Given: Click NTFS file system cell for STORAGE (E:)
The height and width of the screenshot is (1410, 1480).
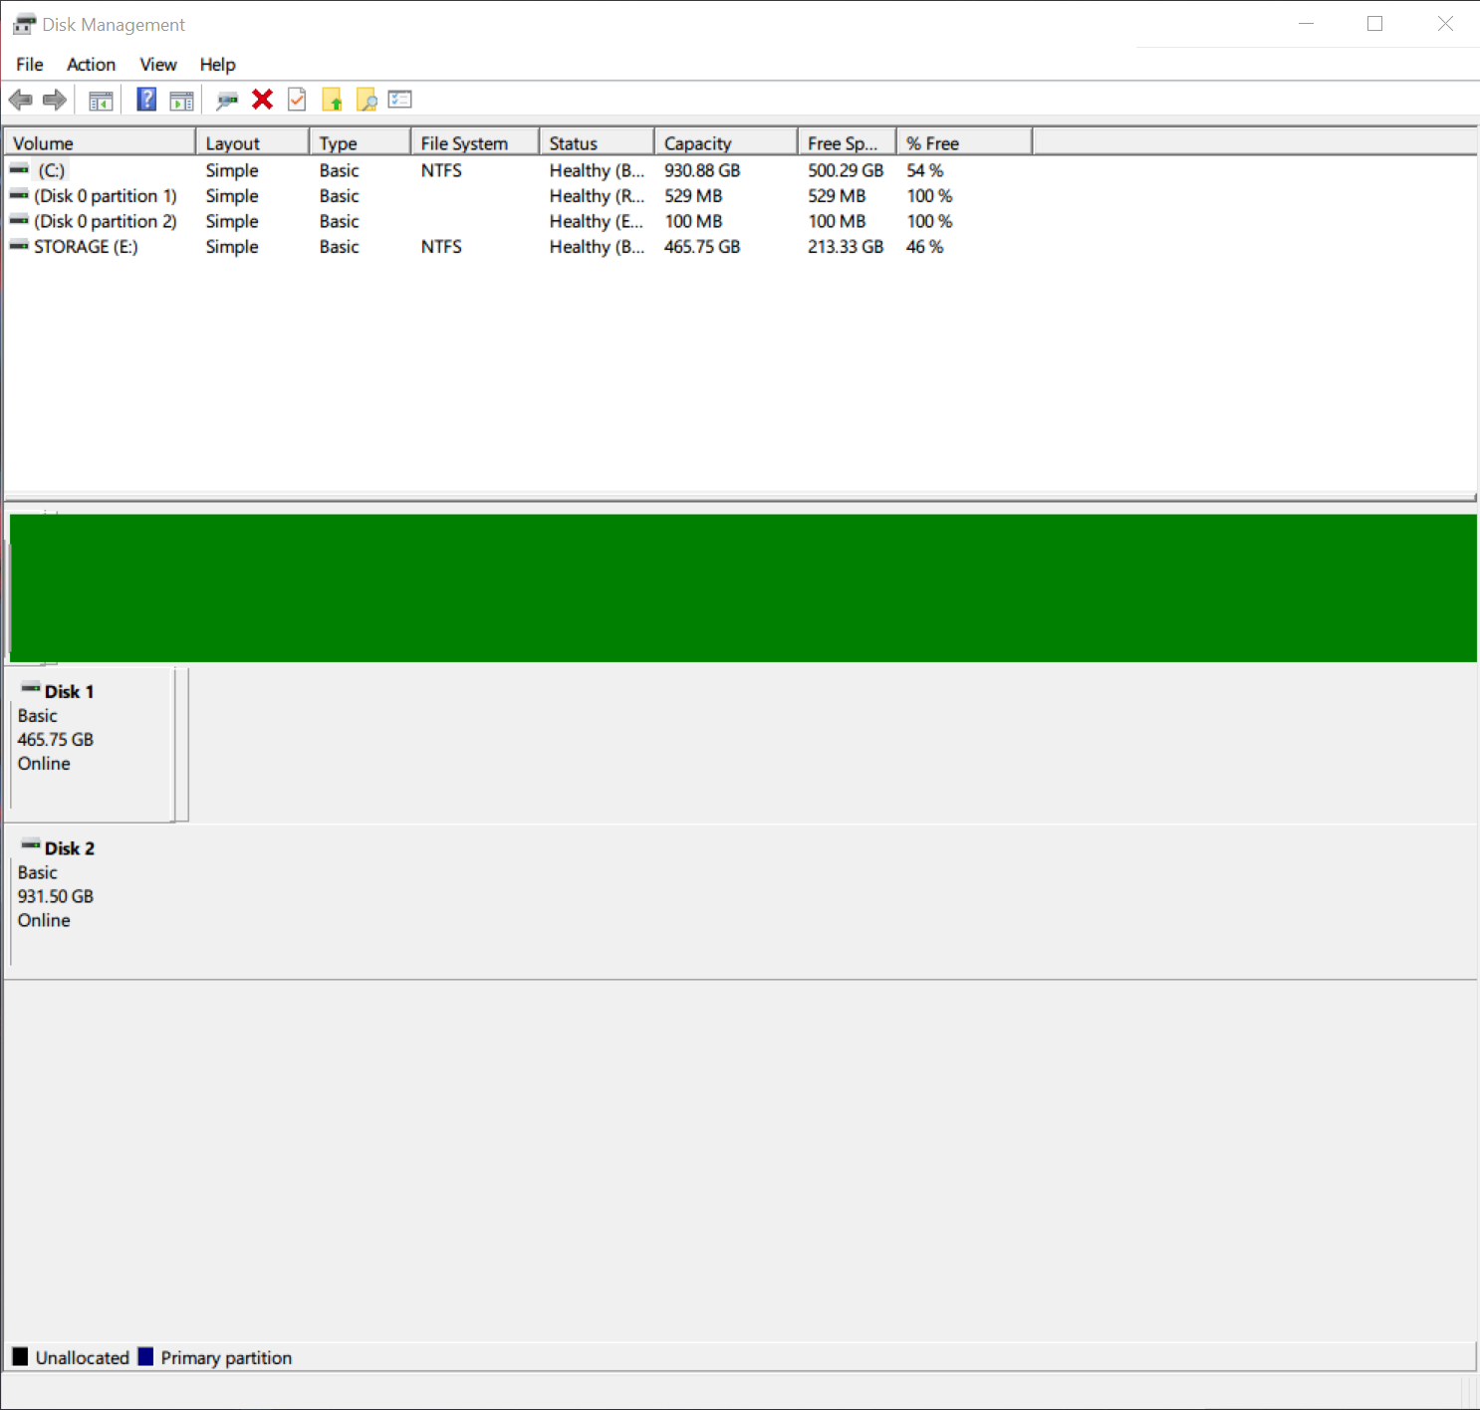Looking at the screenshot, I should point(441,247).
